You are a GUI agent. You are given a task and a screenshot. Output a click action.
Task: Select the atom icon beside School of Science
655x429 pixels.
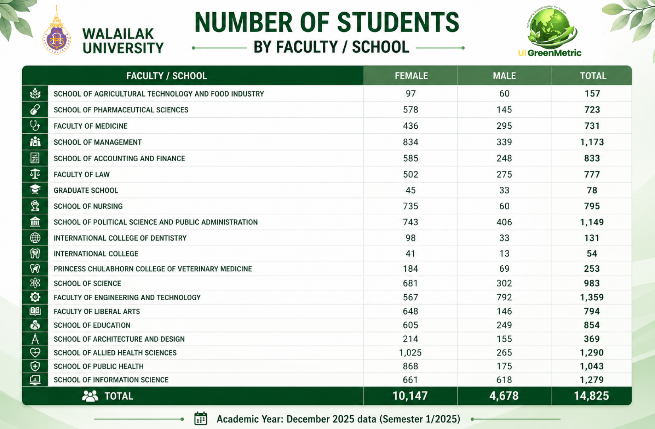35,283
